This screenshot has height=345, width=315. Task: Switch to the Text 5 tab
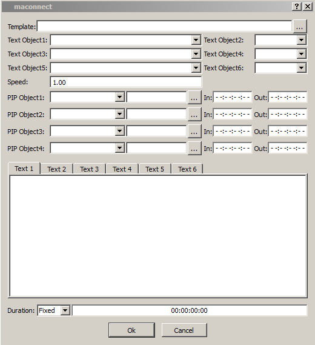tap(154, 169)
